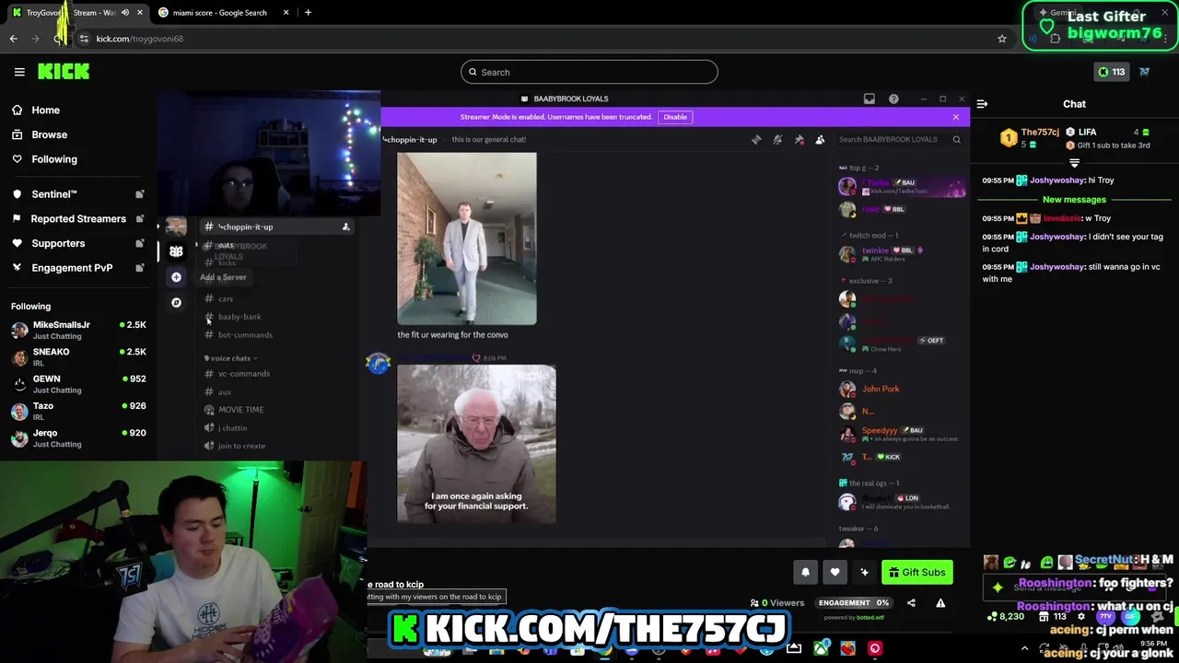Focus the Kick search field
The image size is (1179, 663).
589,72
